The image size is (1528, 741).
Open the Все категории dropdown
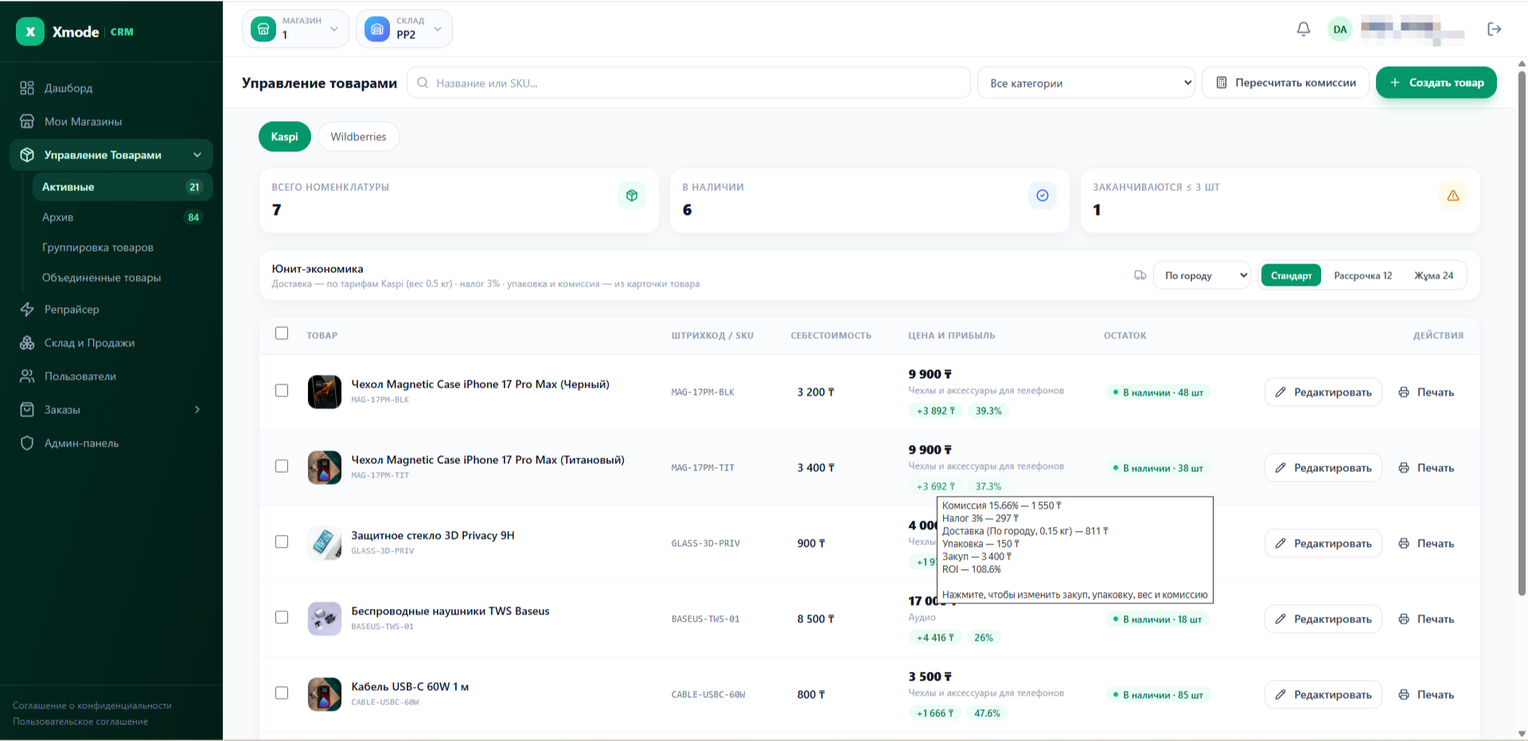(1086, 83)
